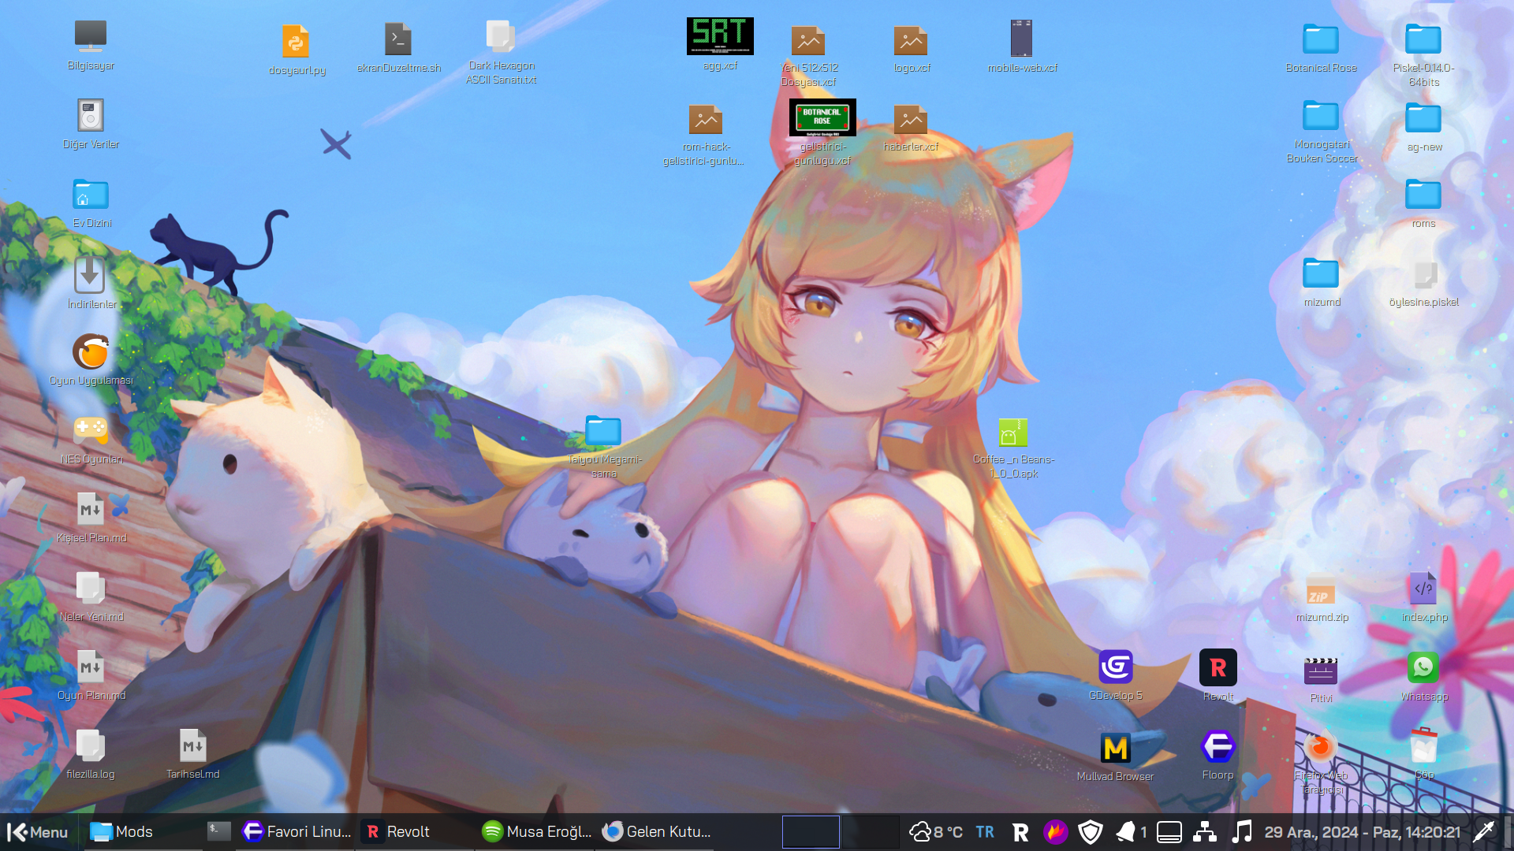Open the purple flame tray icon
This screenshot has height=851, width=1514.
tap(1055, 832)
